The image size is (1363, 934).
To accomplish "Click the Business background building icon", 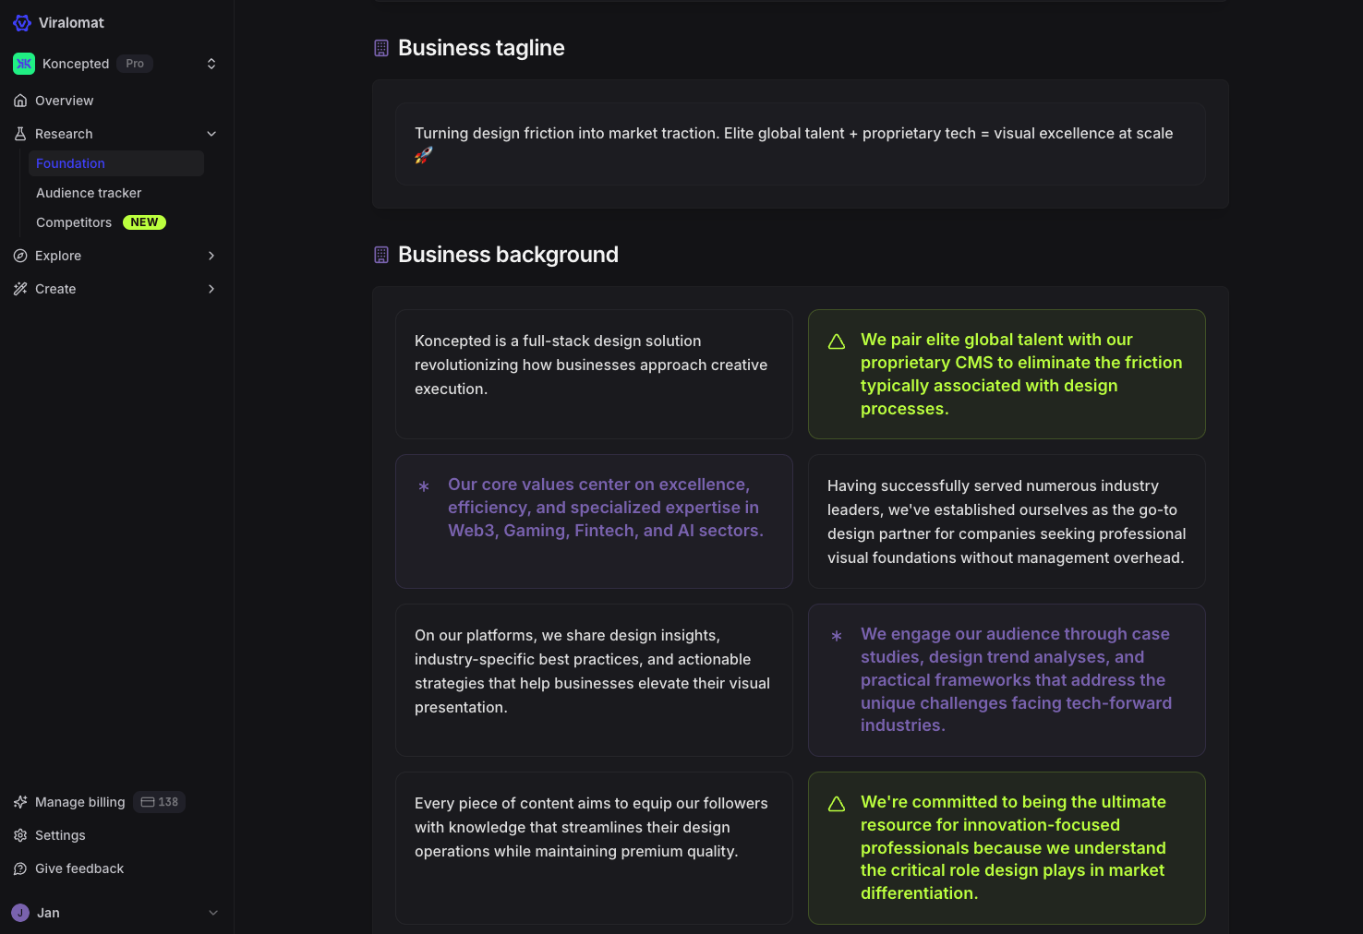I will tap(381, 255).
